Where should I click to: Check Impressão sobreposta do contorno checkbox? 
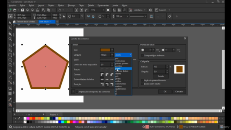[77, 92]
